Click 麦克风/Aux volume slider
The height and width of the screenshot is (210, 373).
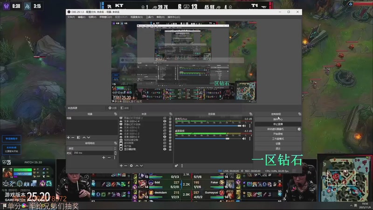pos(208,126)
